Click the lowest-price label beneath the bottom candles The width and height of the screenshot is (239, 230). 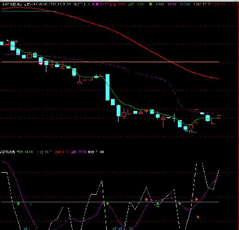pos(191,131)
